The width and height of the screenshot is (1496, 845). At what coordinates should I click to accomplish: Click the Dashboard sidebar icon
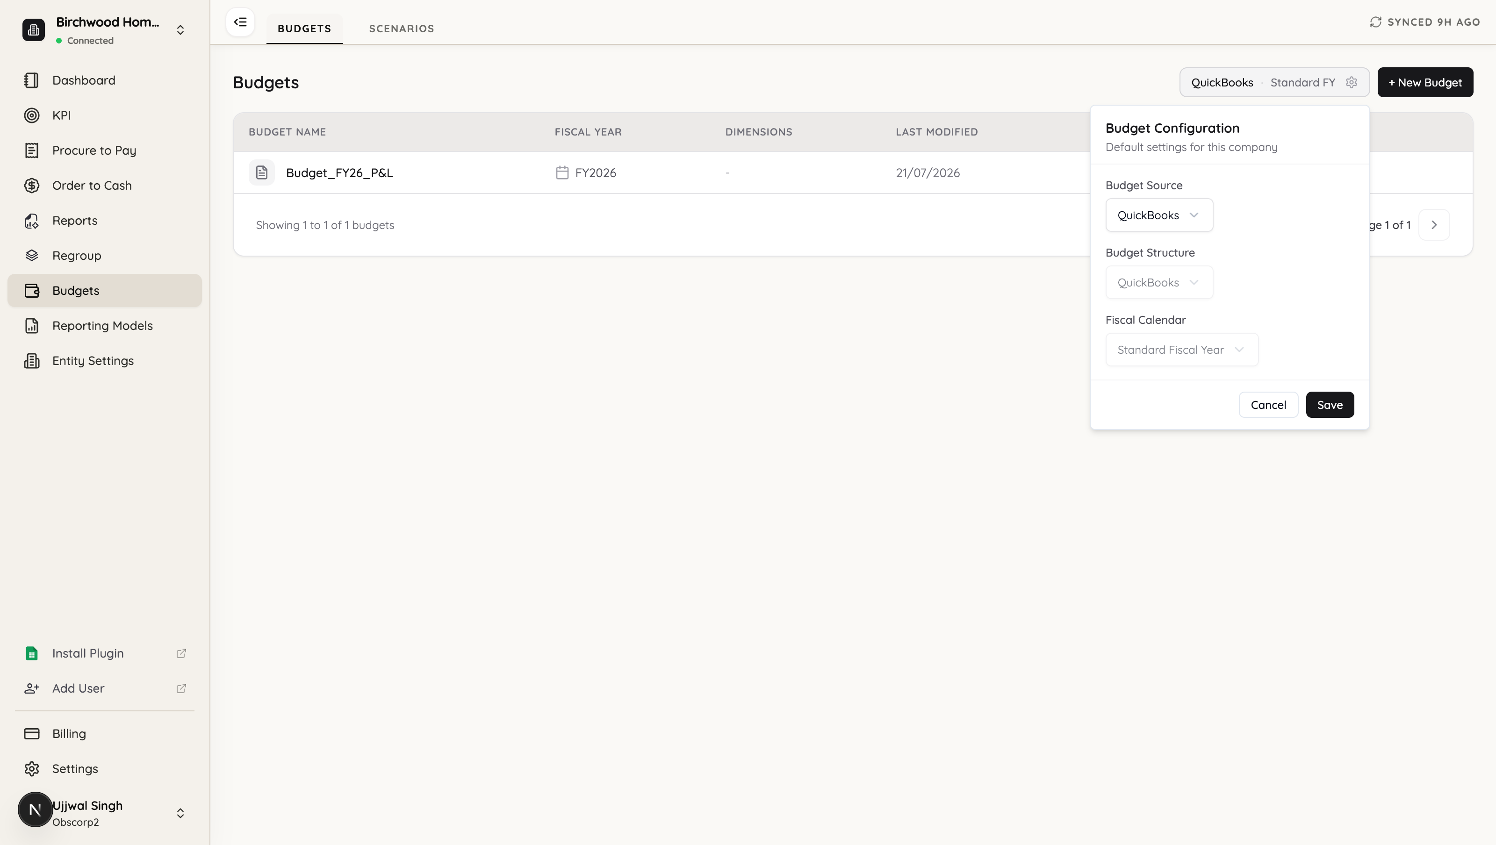pyautogui.click(x=32, y=80)
